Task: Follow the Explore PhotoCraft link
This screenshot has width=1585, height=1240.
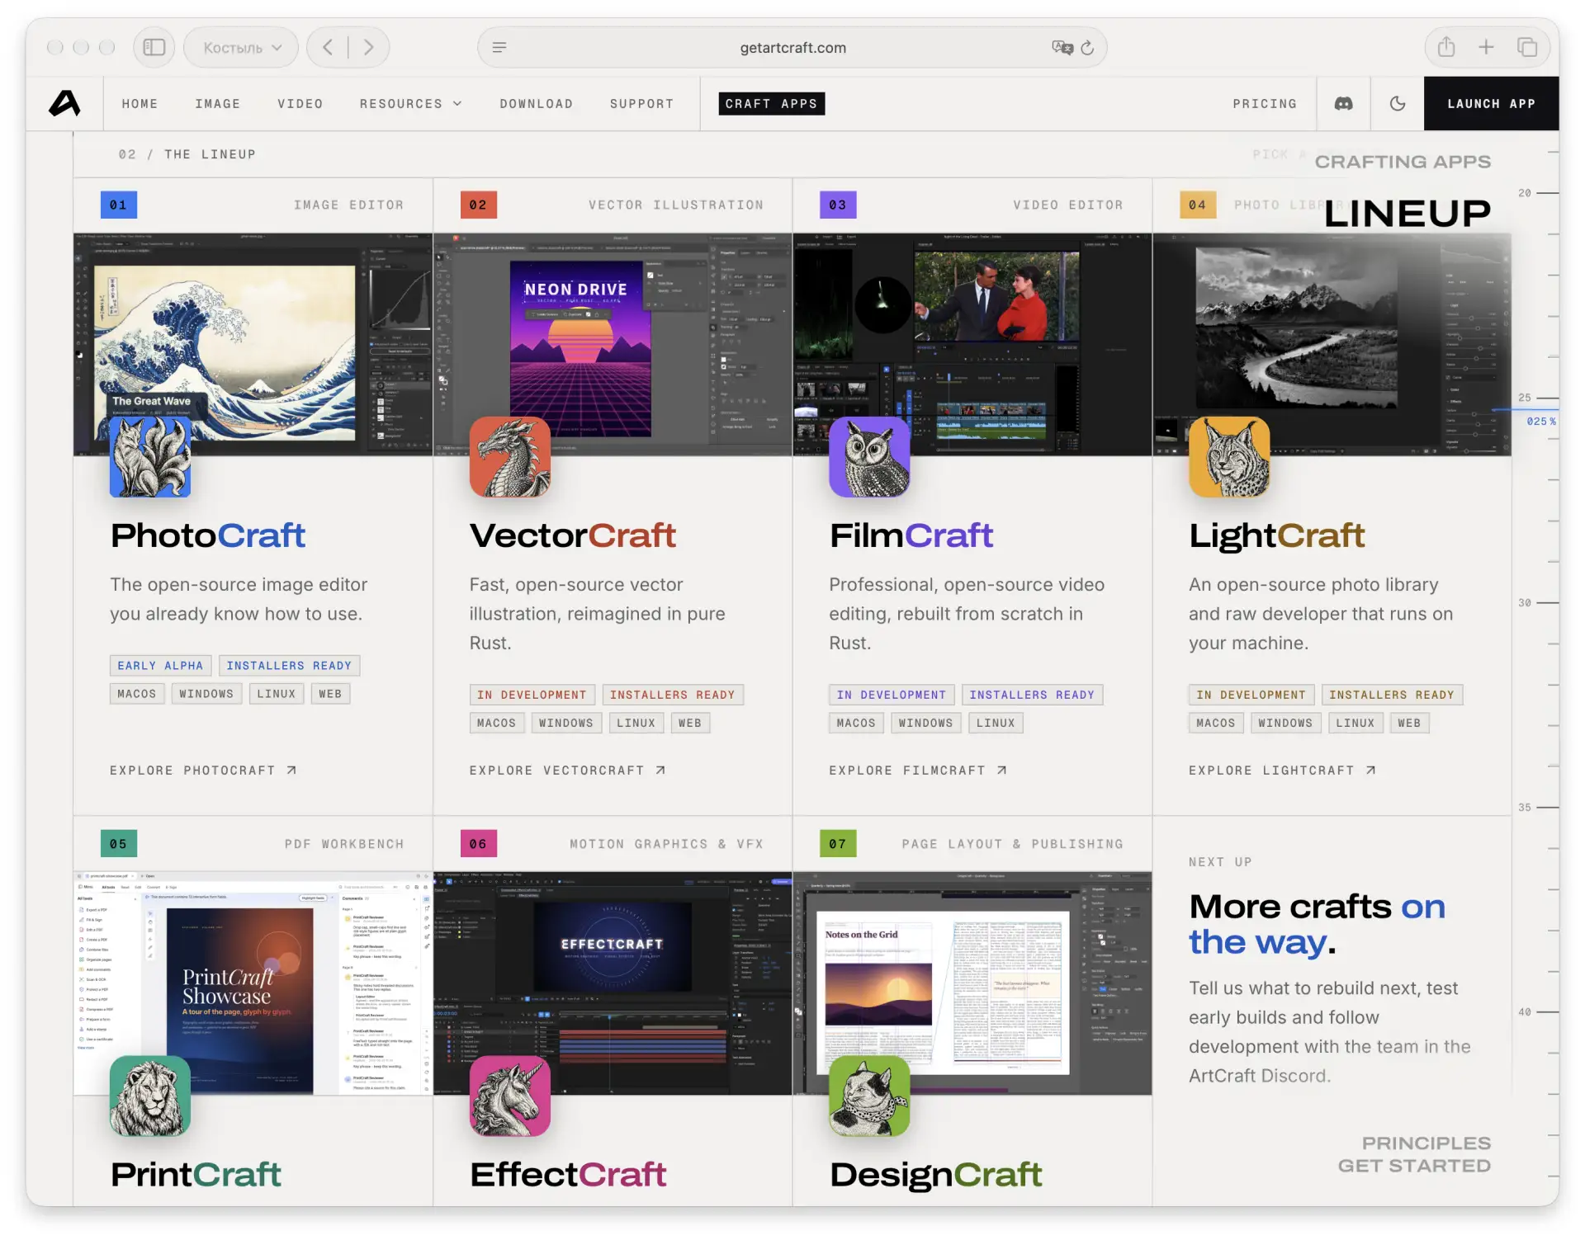Action: (203, 770)
